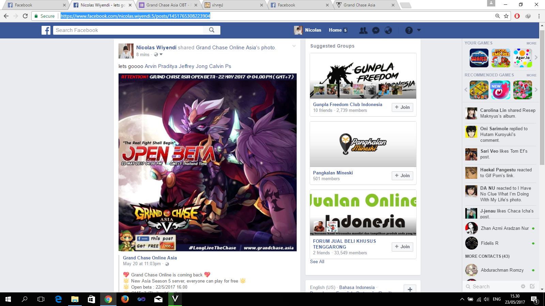Open Firefox from taskbar
This screenshot has height=306, width=545.
[x=125, y=299]
